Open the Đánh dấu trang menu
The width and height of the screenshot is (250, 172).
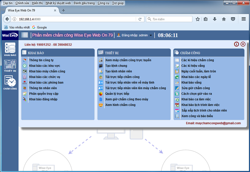pyautogui.click(x=84, y=3)
